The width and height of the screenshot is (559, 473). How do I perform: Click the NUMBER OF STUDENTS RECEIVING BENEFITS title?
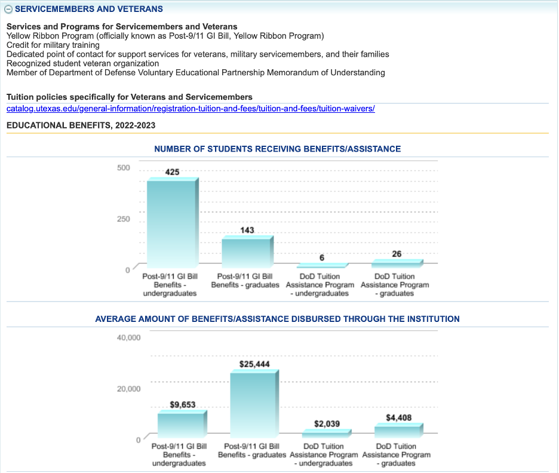point(277,149)
